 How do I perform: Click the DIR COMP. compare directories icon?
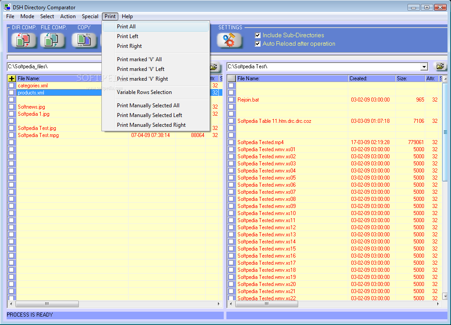tap(23, 40)
